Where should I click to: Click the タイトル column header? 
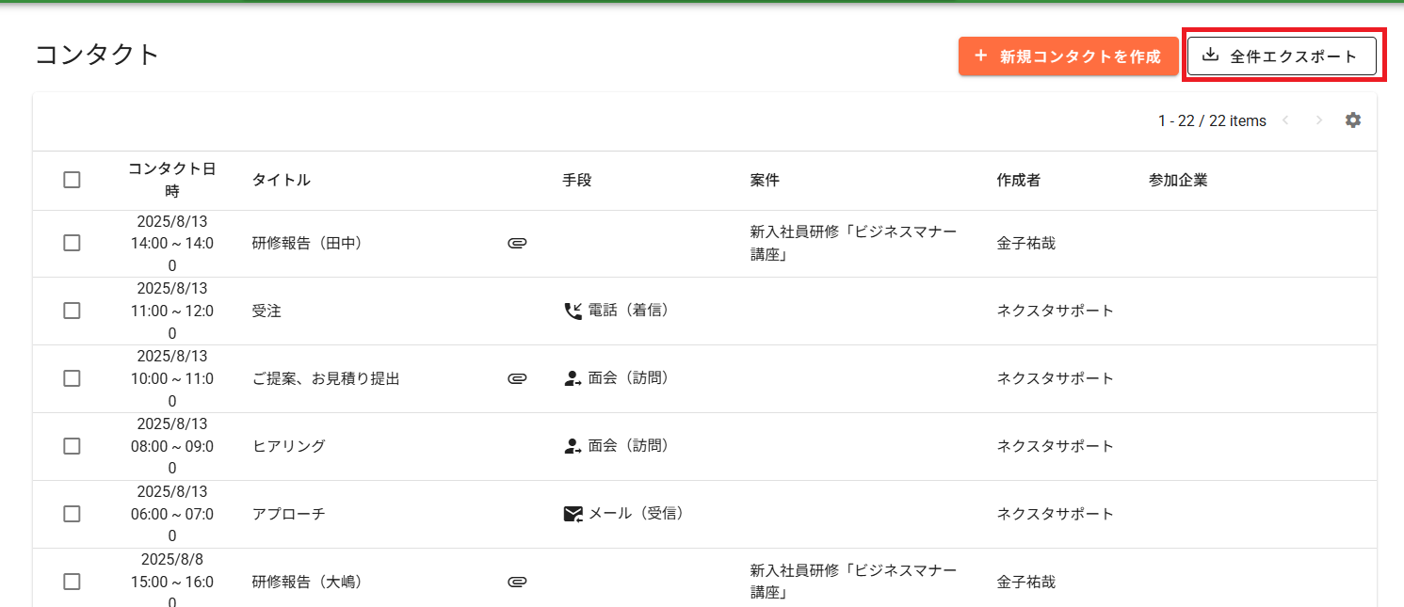pyautogui.click(x=281, y=180)
